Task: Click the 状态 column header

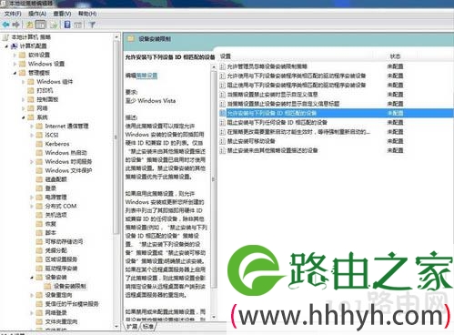Action: pyautogui.click(x=395, y=56)
